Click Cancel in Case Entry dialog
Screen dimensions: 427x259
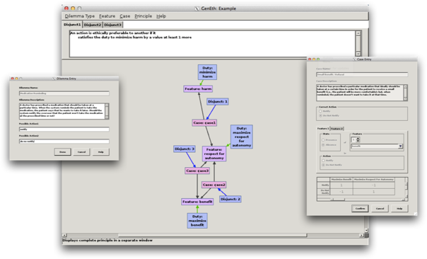[x=380, y=208]
